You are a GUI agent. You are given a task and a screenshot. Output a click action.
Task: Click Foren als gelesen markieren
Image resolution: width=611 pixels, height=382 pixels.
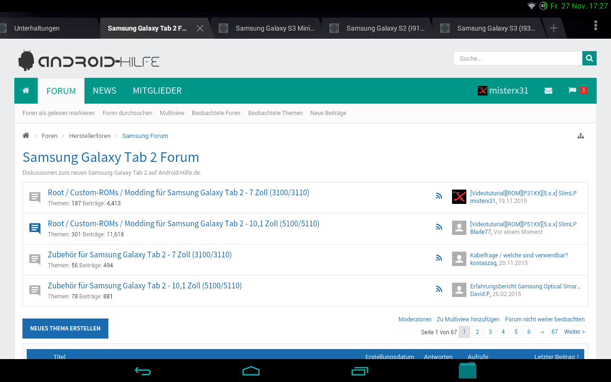(59, 113)
